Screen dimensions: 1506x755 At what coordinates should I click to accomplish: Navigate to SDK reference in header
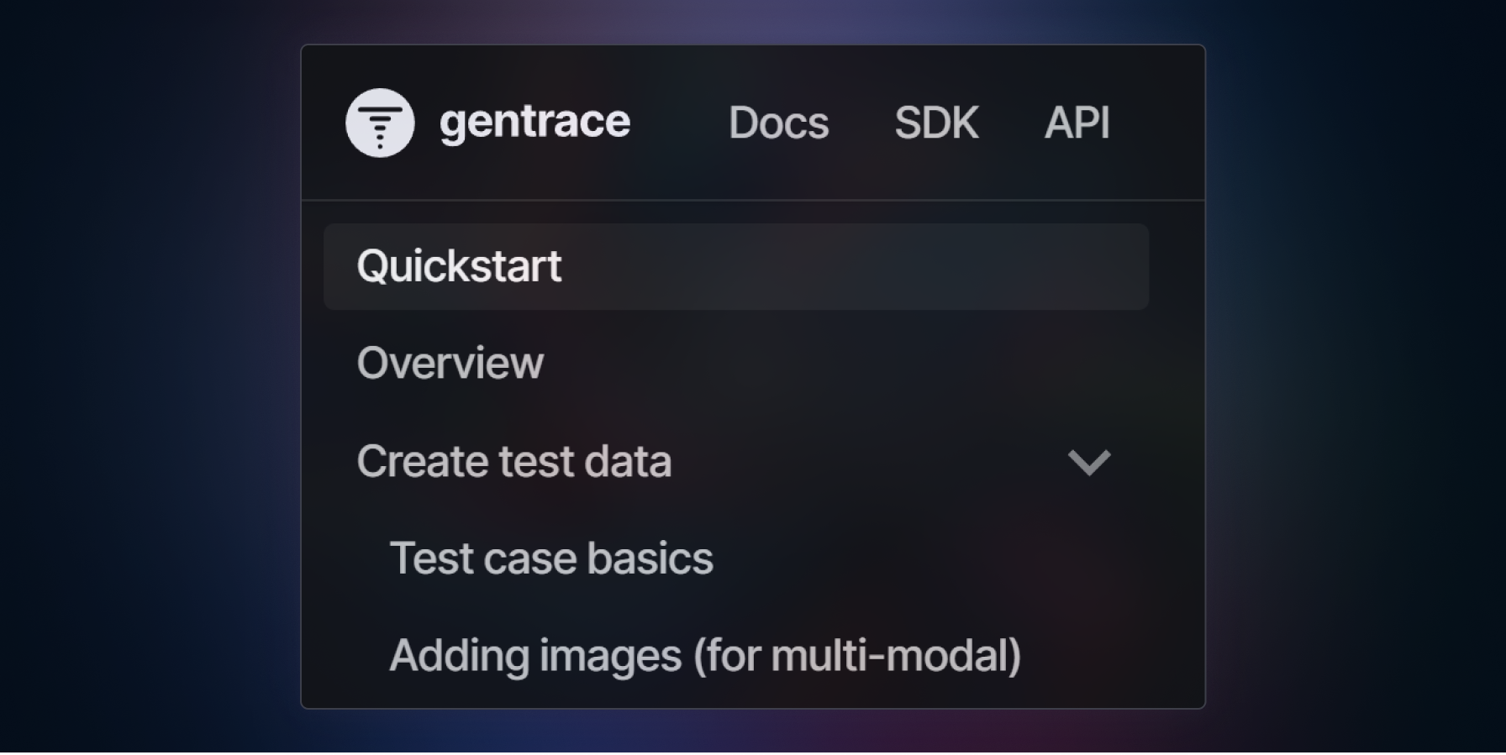(x=936, y=123)
